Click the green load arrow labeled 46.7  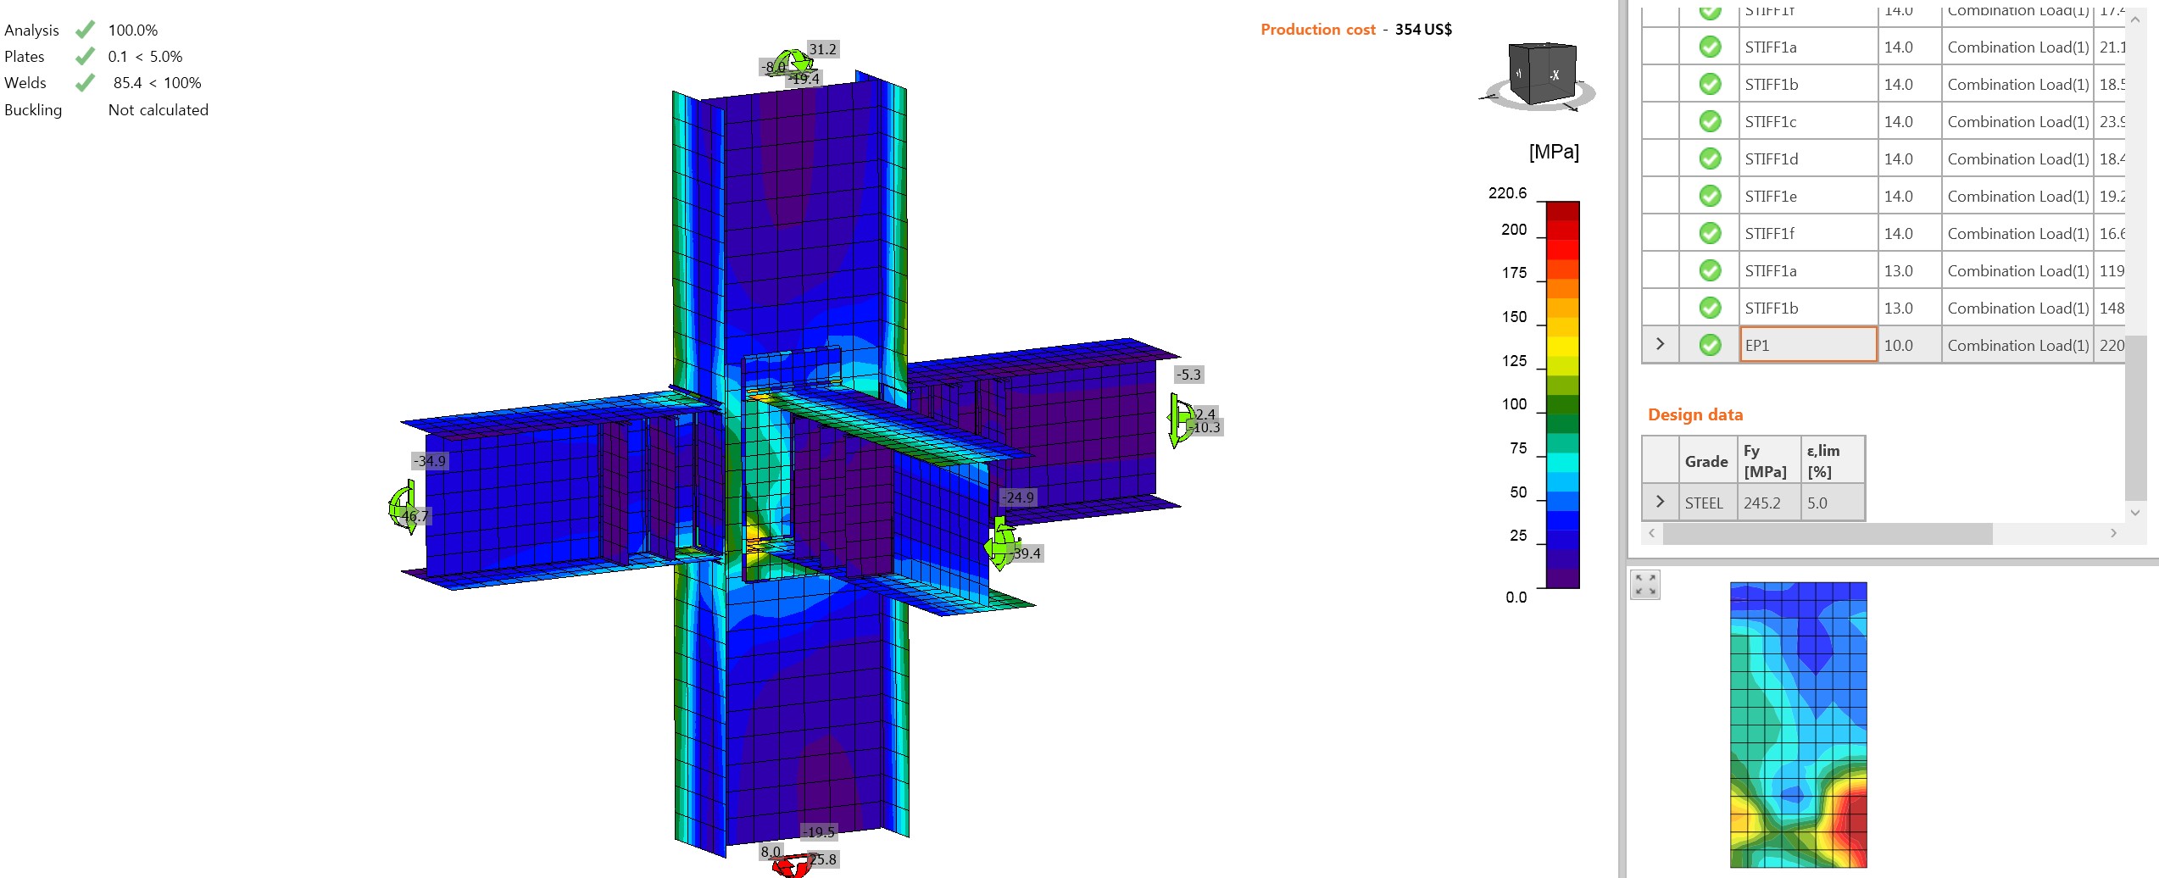click(x=403, y=507)
